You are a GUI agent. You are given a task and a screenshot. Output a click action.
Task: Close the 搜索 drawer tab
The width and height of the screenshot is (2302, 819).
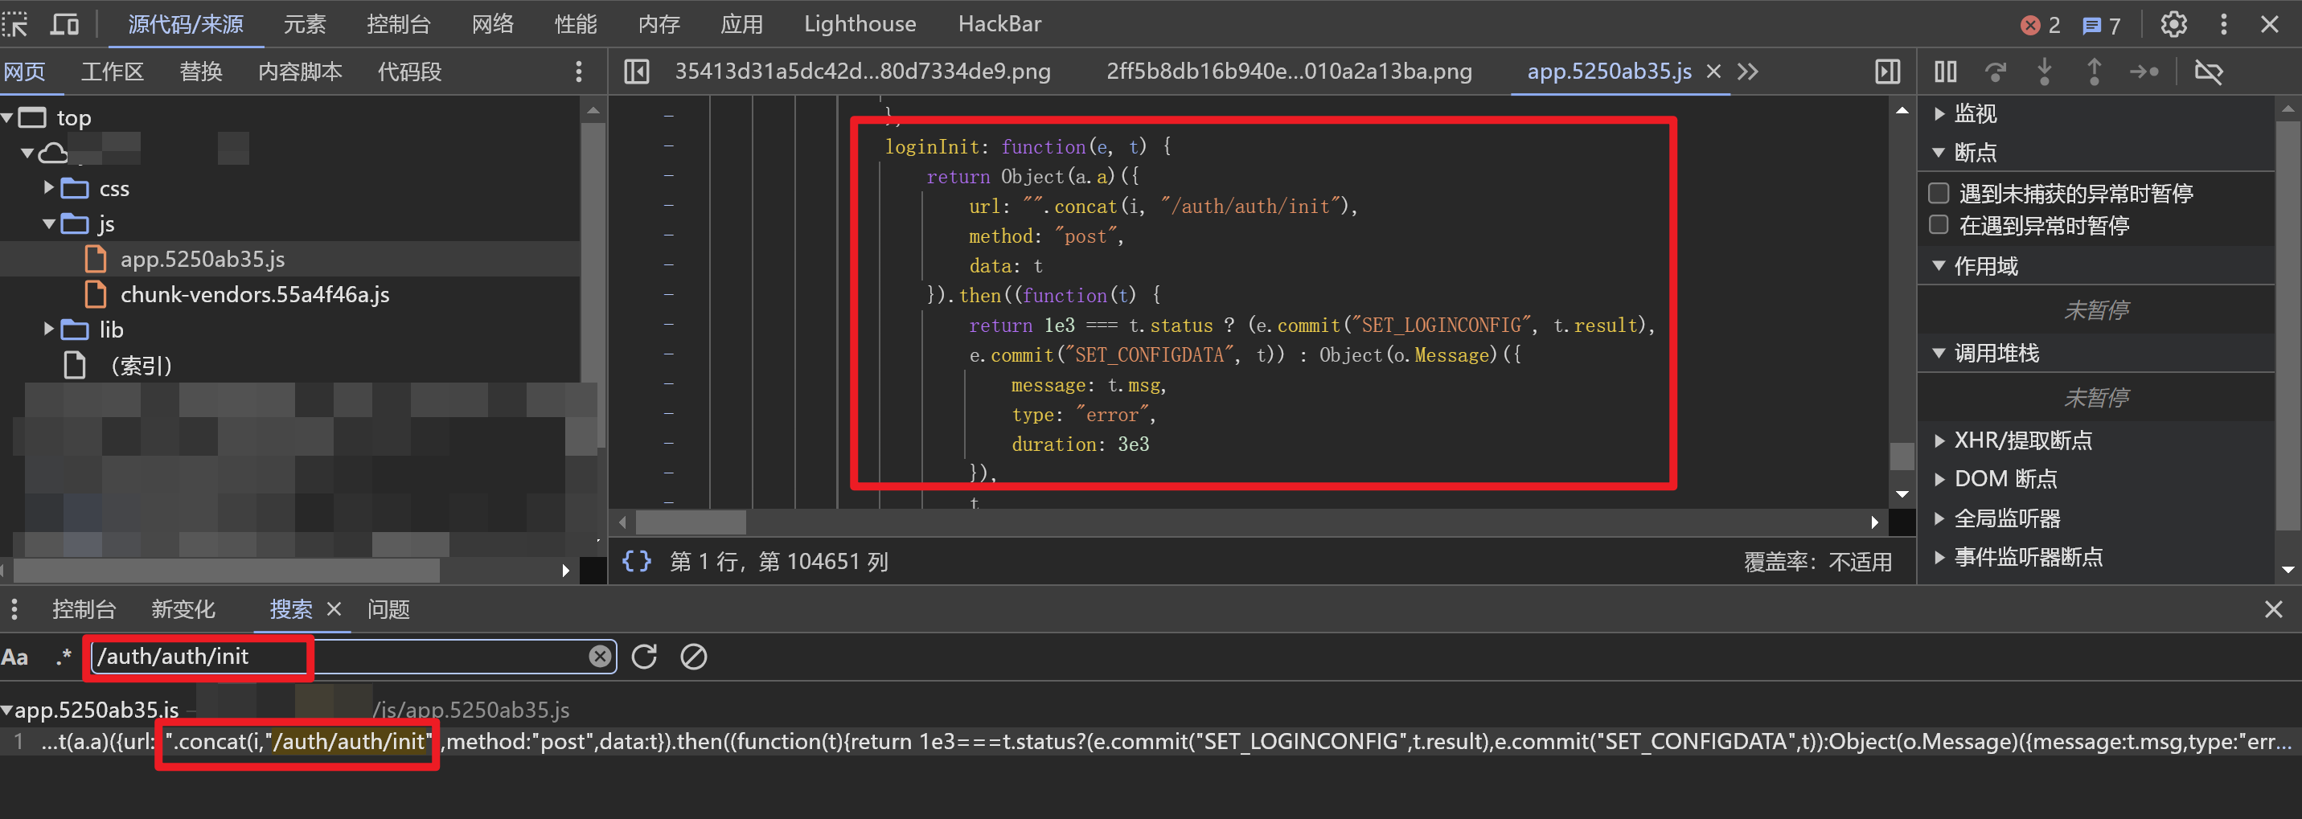tap(334, 609)
